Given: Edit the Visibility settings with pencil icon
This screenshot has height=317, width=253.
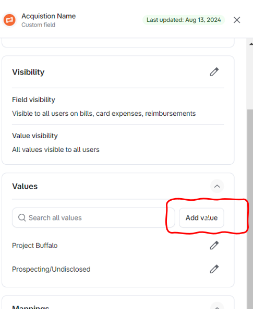Looking at the screenshot, I should point(214,72).
